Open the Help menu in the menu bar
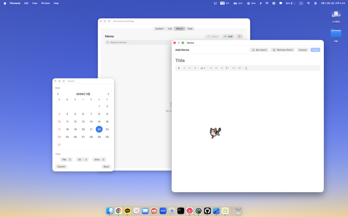 tap(56, 3)
